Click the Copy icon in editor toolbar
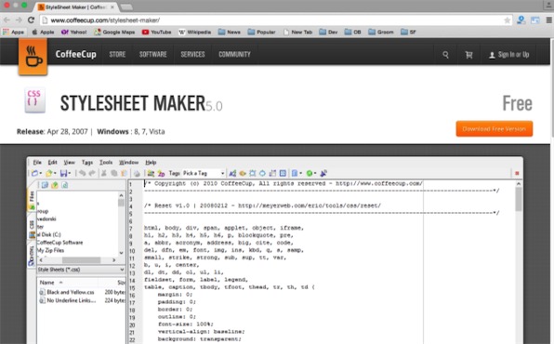Screen dimensions: 554x344 coord(114,173)
